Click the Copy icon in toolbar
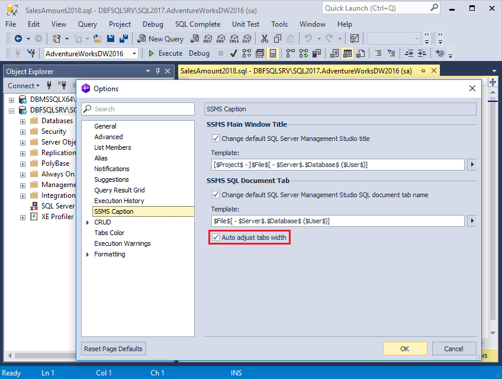 [277, 38]
